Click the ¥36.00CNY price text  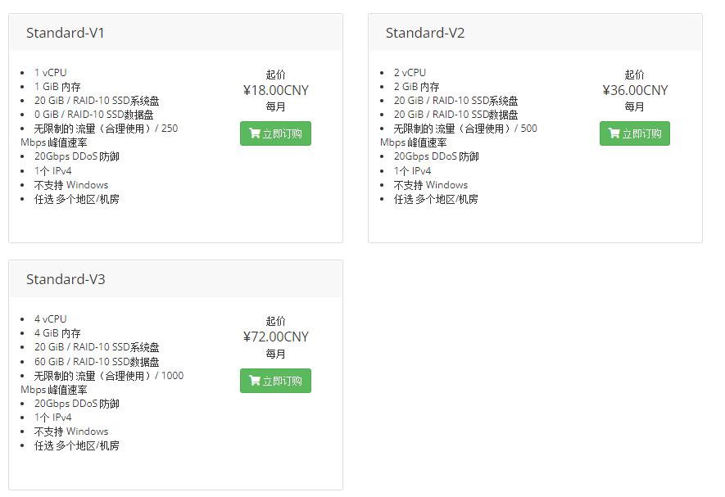(635, 90)
